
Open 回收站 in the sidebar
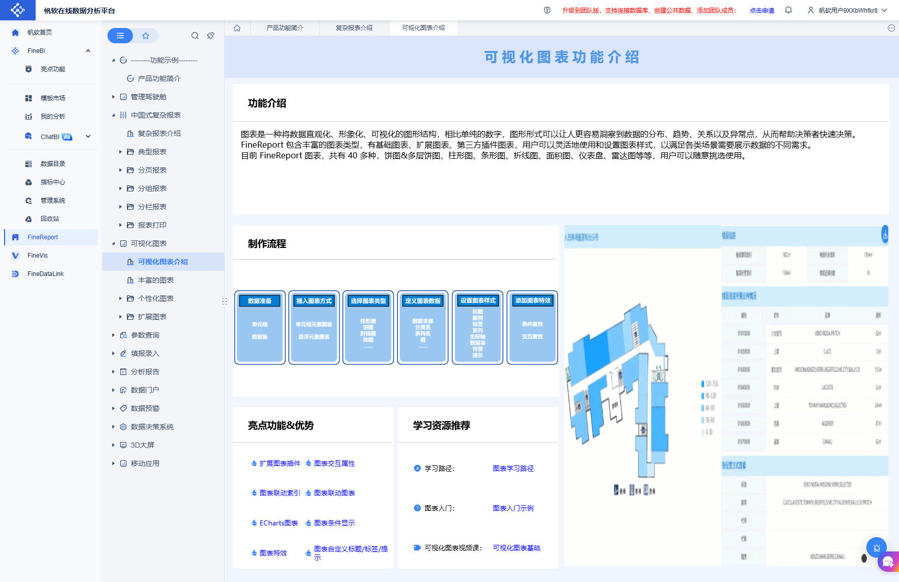click(x=50, y=219)
